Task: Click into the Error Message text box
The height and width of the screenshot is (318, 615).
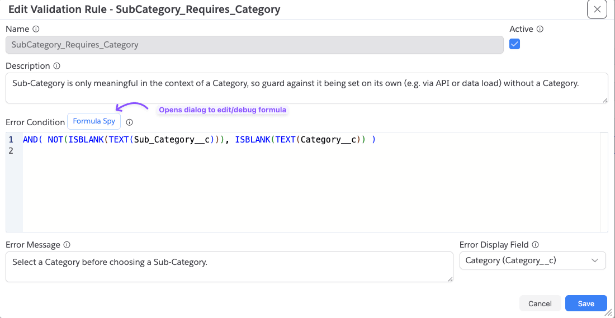Action: point(229,267)
